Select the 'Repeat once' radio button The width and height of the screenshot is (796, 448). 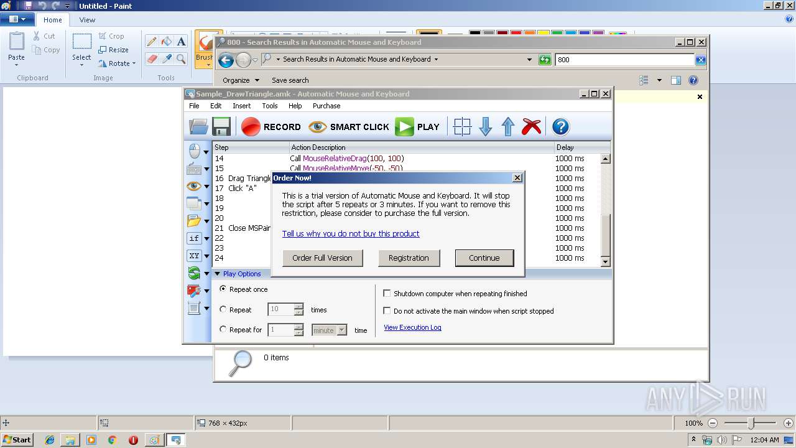pyautogui.click(x=223, y=289)
